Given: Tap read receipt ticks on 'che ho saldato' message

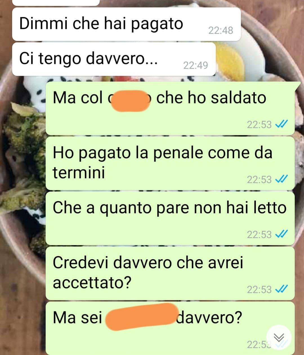Looking at the screenshot, I should [x=281, y=125].
